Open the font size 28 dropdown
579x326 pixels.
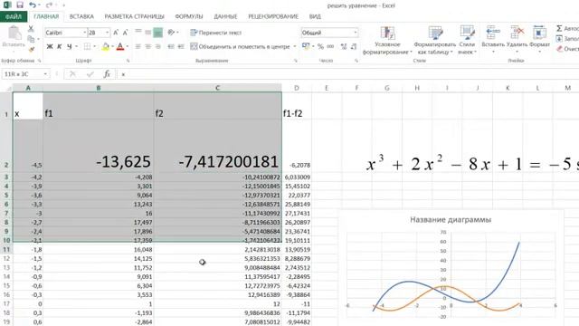pos(107,33)
